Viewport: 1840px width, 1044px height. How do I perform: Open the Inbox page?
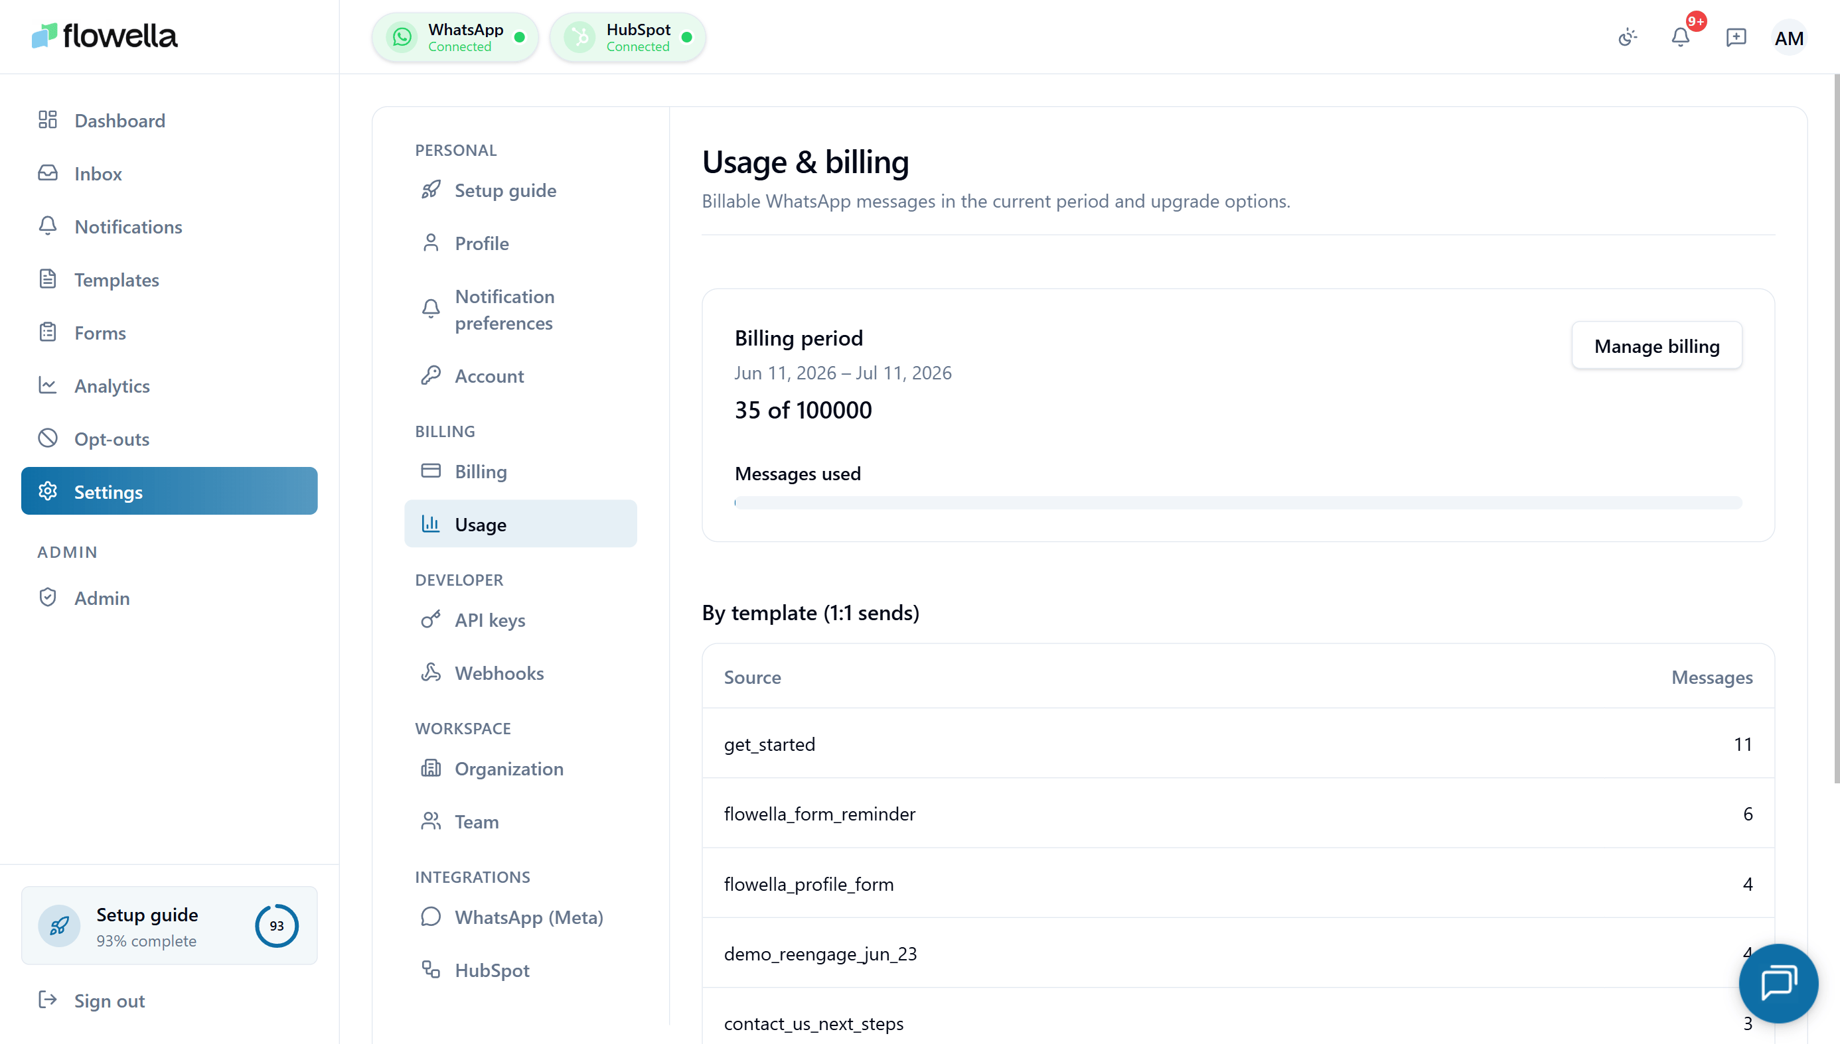tap(169, 173)
